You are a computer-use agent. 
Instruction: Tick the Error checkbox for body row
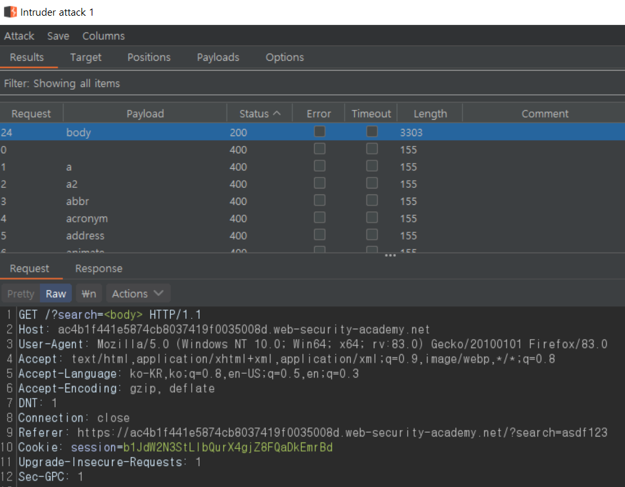(x=319, y=132)
